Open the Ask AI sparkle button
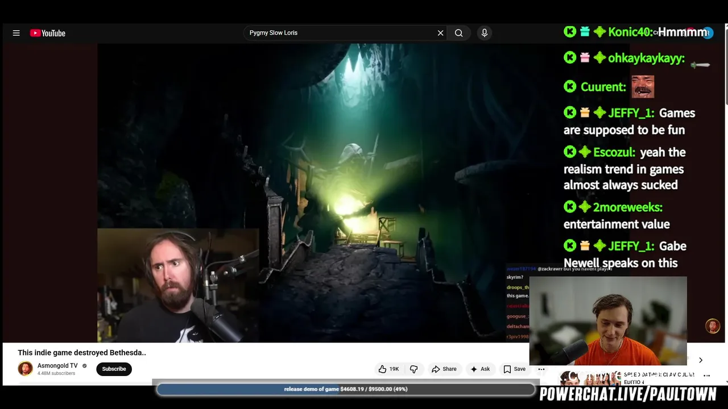 coord(479,369)
